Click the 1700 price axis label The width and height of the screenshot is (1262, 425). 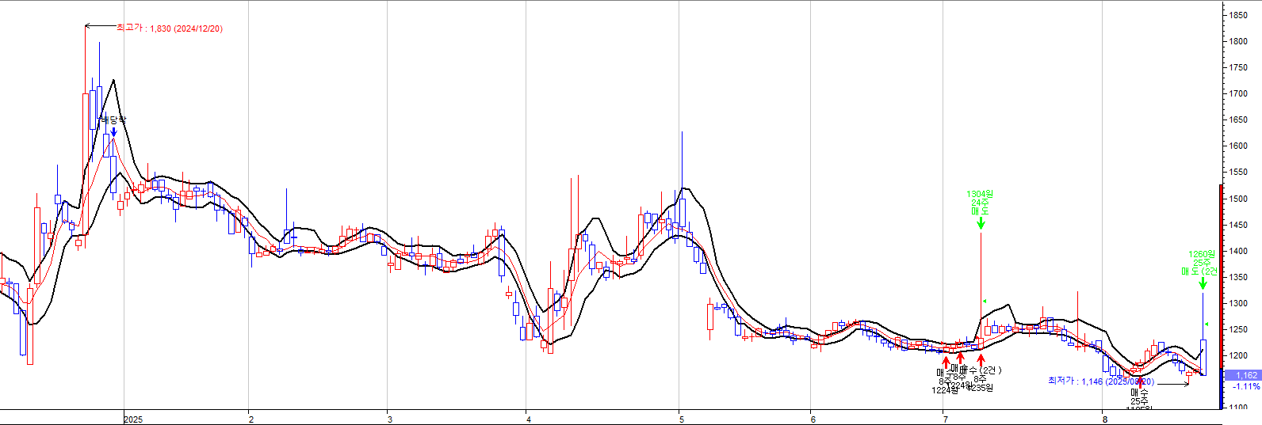[x=1238, y=93]
